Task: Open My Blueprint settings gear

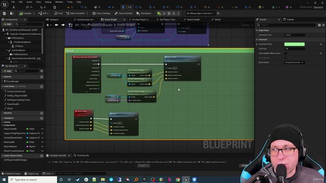Action: (42, 71)
